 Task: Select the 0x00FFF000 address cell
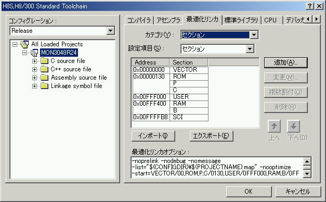pos(151,97)
